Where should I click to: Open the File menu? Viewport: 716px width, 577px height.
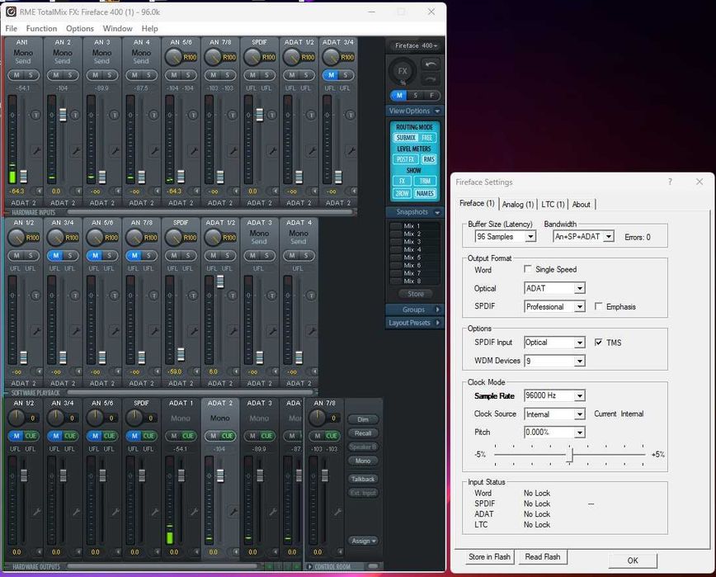11,28
